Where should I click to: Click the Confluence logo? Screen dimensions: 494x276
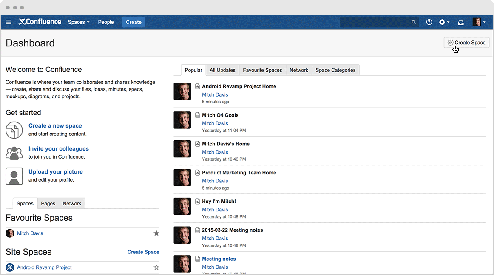point(40,22)
